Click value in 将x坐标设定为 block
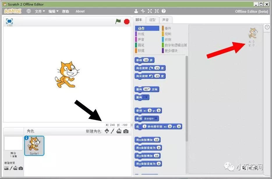272x179 pixels. point(158,148)
